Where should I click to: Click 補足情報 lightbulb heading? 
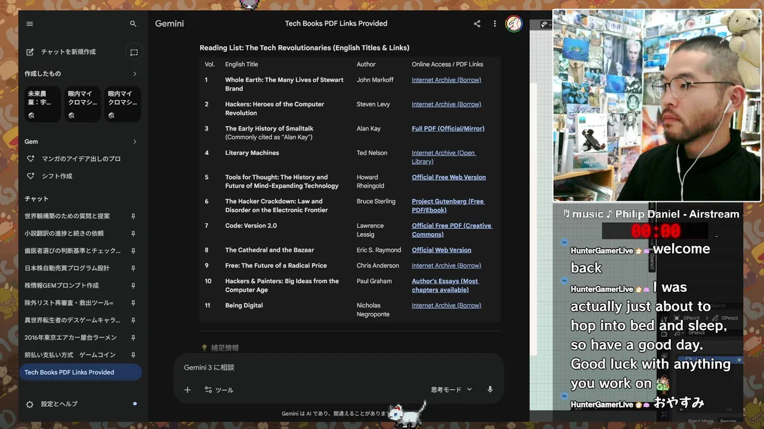[x=220, y=348]
